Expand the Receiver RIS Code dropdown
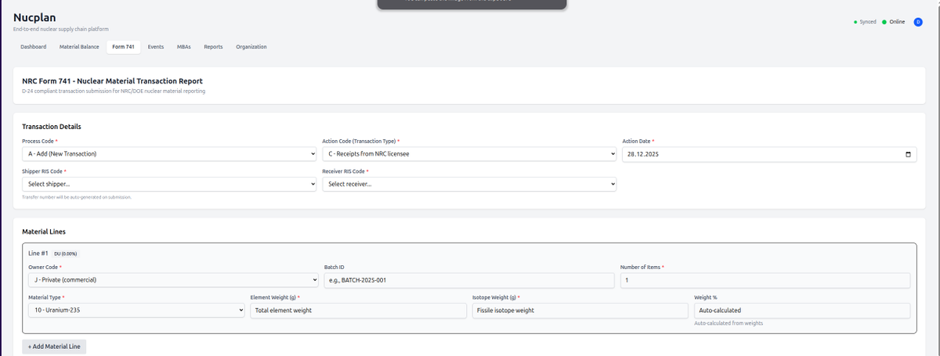The image size is (940, 356). pos(469,184)
